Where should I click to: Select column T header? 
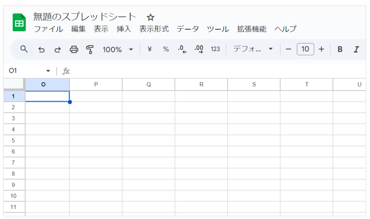pyautogui.click(x=307, y=84)
